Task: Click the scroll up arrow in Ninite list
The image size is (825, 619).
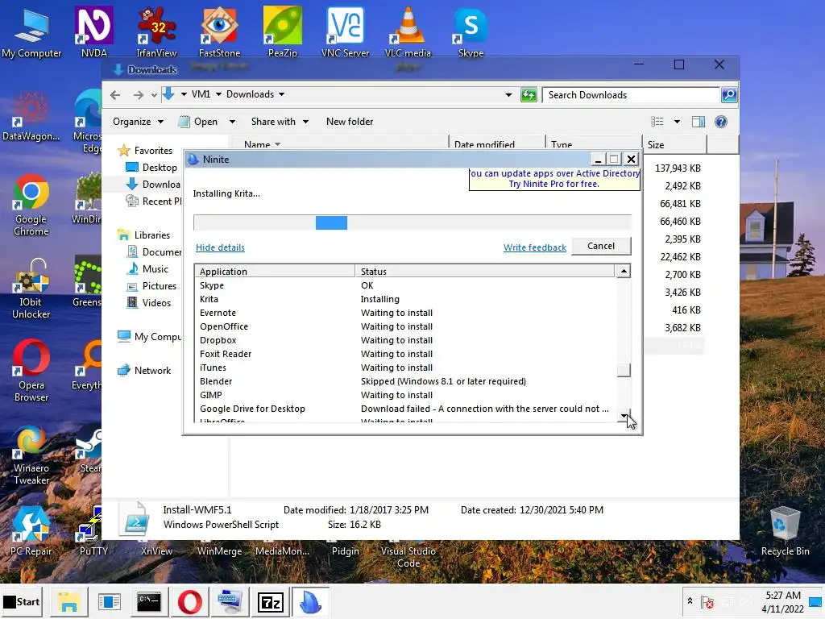Action: coord(624,271)
